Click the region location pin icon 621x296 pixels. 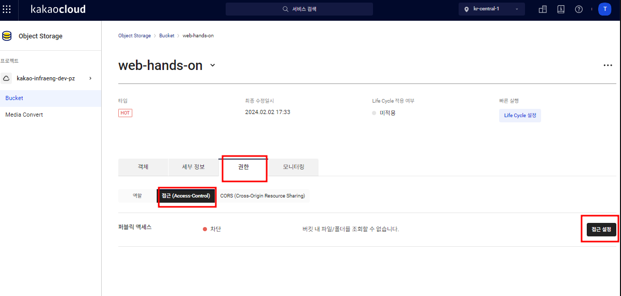pyautogui.click(x=466, y=9)
